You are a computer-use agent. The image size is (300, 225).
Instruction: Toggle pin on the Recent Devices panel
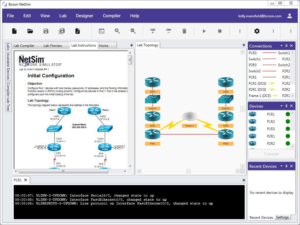[x=287, y=166]
